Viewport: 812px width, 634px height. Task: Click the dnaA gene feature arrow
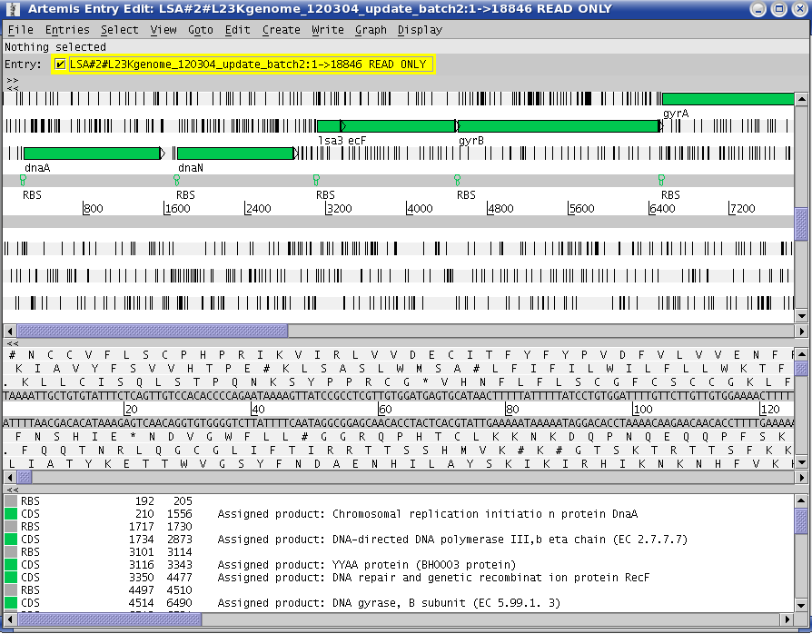point(91,154)
